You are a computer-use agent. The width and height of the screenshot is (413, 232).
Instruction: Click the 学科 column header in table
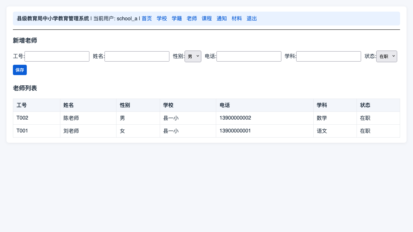335,105
